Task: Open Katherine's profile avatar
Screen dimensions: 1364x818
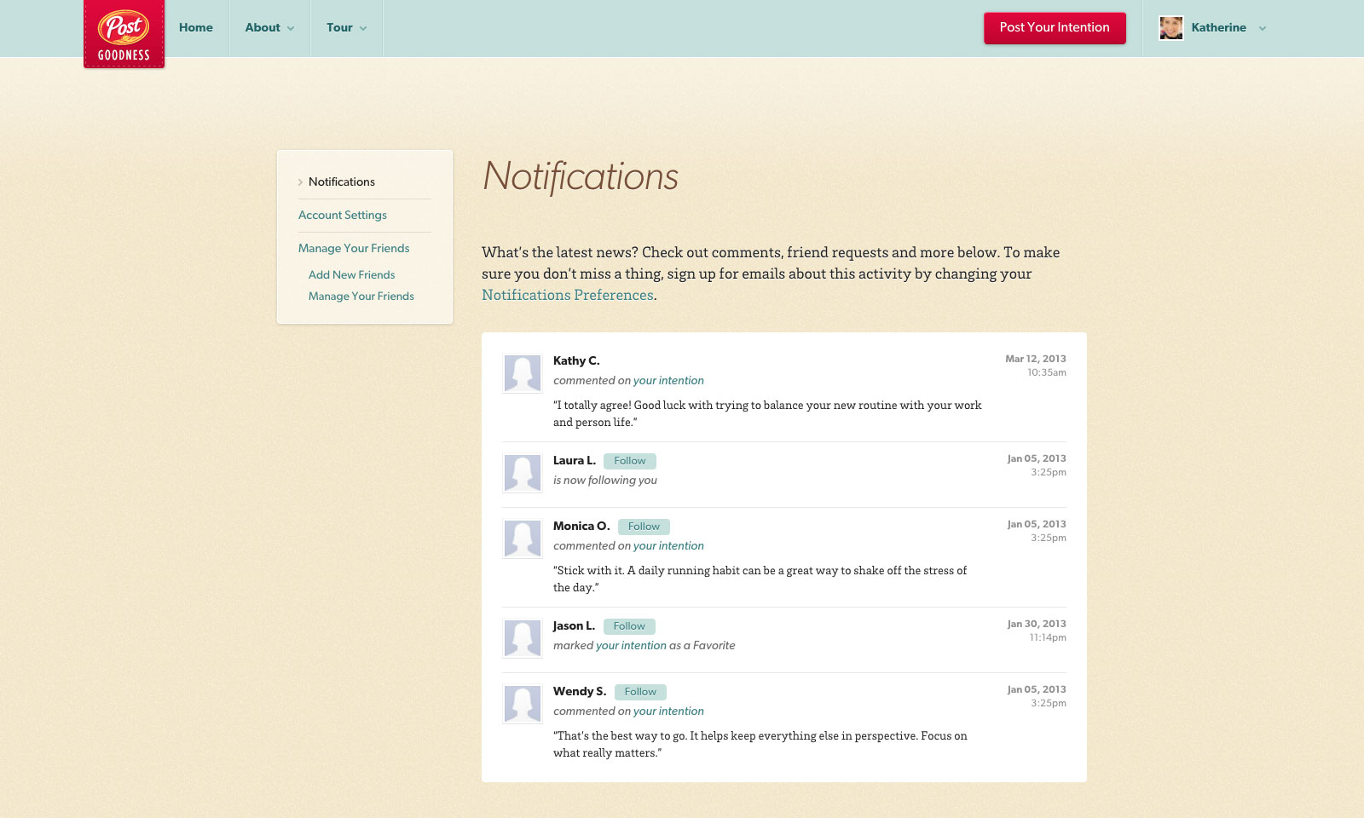Action: point(1171,28)
